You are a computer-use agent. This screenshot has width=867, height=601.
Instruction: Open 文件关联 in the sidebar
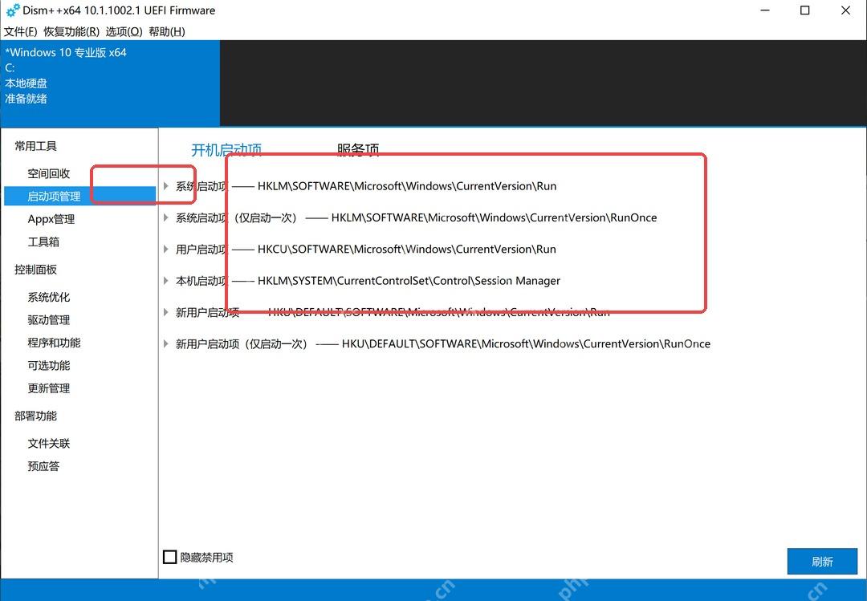point(49,444)
